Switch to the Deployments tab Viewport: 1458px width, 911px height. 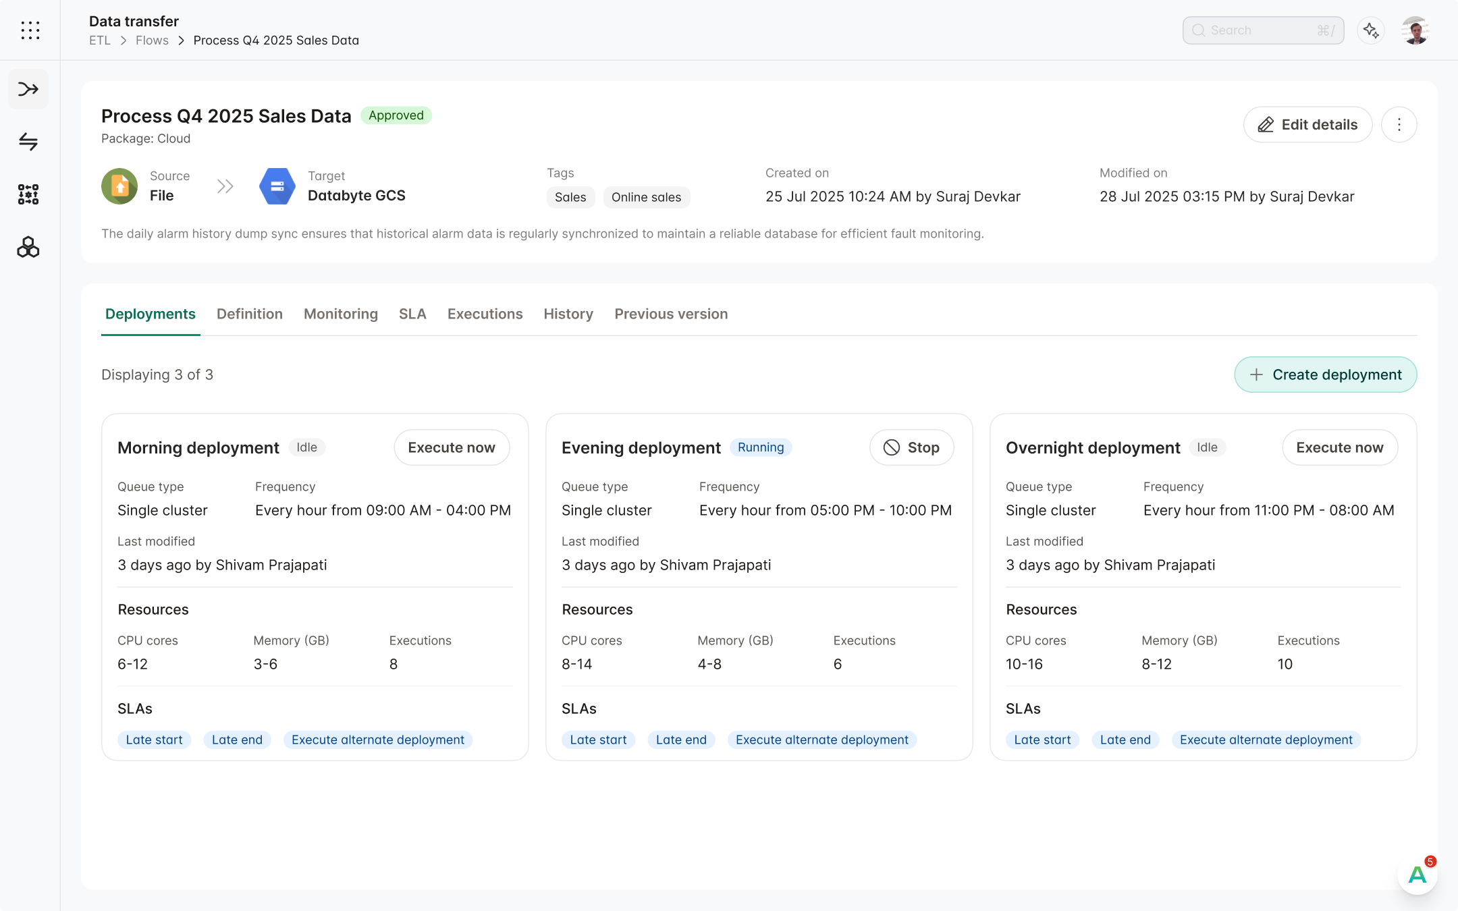click(151, 314)
